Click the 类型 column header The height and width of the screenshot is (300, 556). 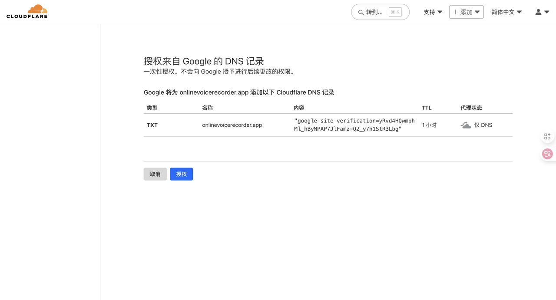pos(152,108)
